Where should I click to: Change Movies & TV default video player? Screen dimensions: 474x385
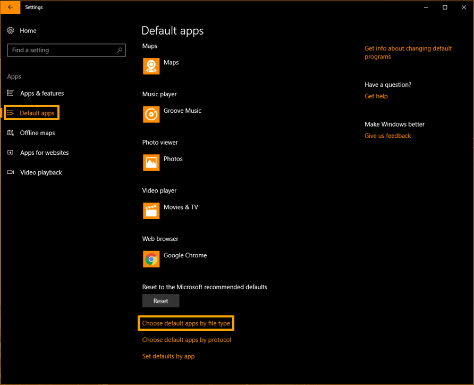181,207
